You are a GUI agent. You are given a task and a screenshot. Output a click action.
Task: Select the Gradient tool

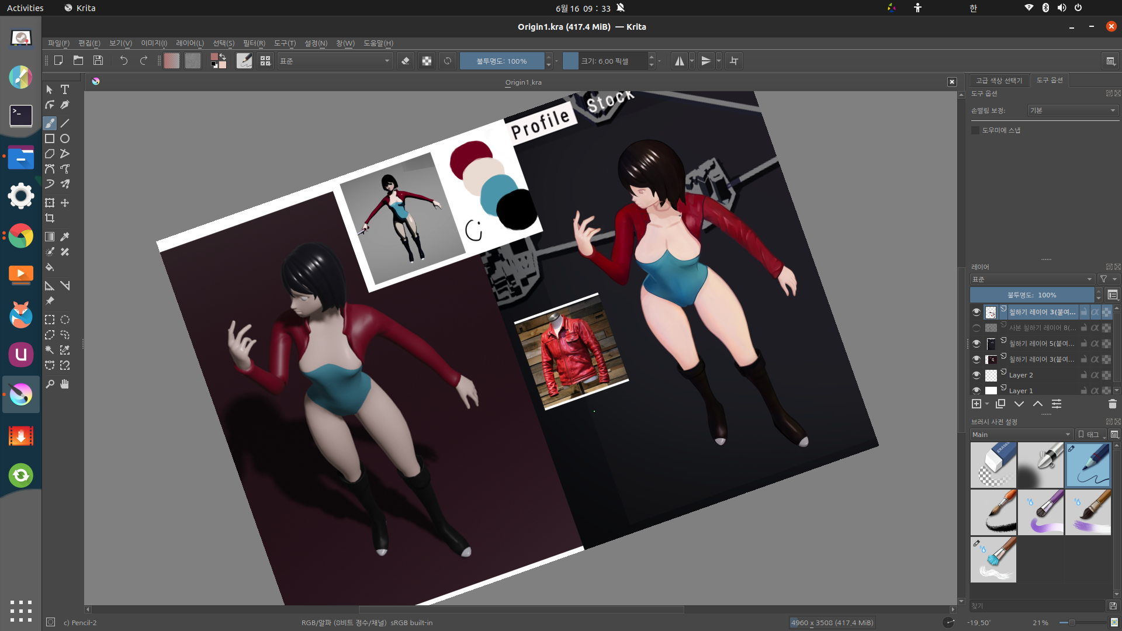point(50,237)
